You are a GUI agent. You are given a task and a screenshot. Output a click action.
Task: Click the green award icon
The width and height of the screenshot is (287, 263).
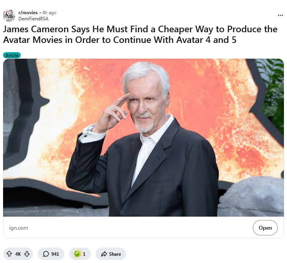point(77,254)
